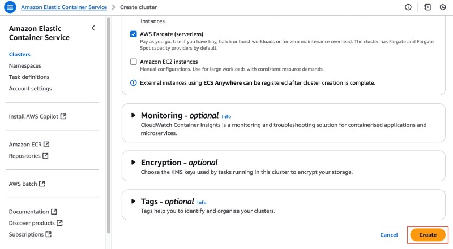Click the 'Pay as you go' Fargate description
The width and height of the screenshot is (453, 249).
(287, 45)
